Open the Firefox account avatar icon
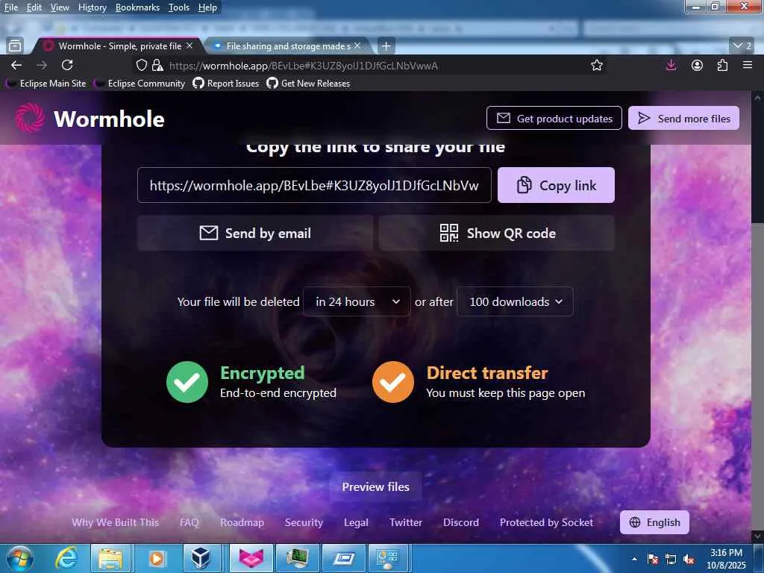The height and width of the screenshot is (573, 764). pos(698,66)
